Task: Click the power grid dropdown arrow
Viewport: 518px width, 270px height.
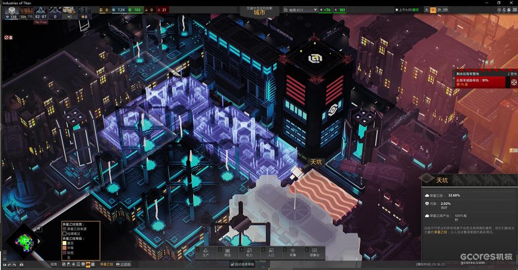Action: 315,10
